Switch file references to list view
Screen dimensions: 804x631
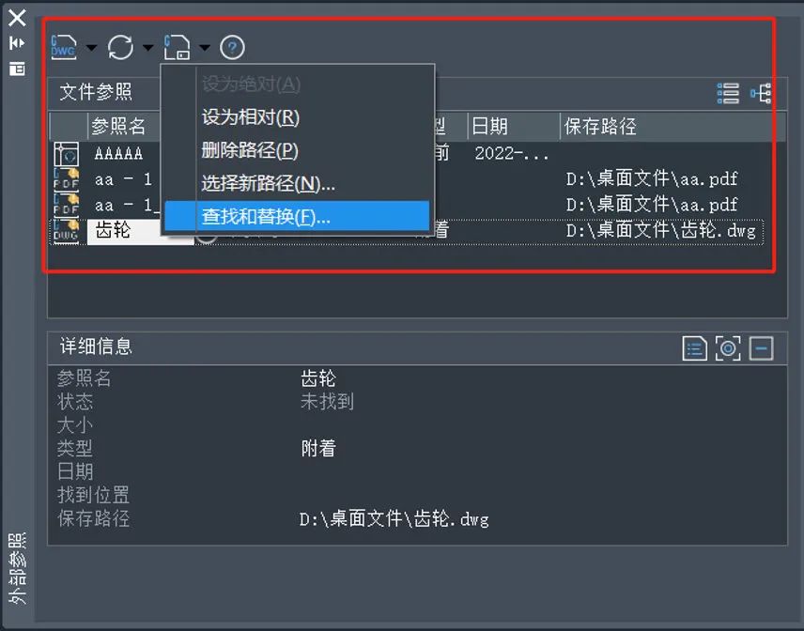click(728, 92)
